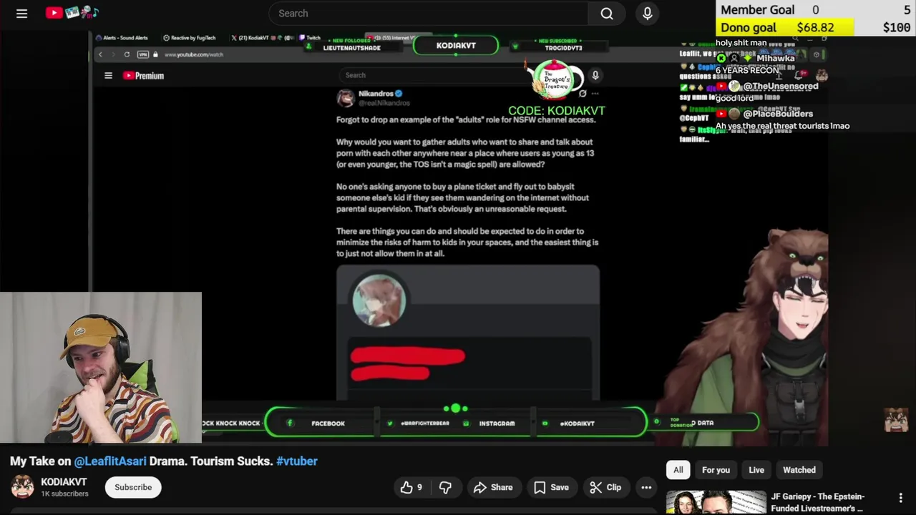Switch to Alerts - Sound Alerts browser tab

pyautogui.click(x=122, y=38)
